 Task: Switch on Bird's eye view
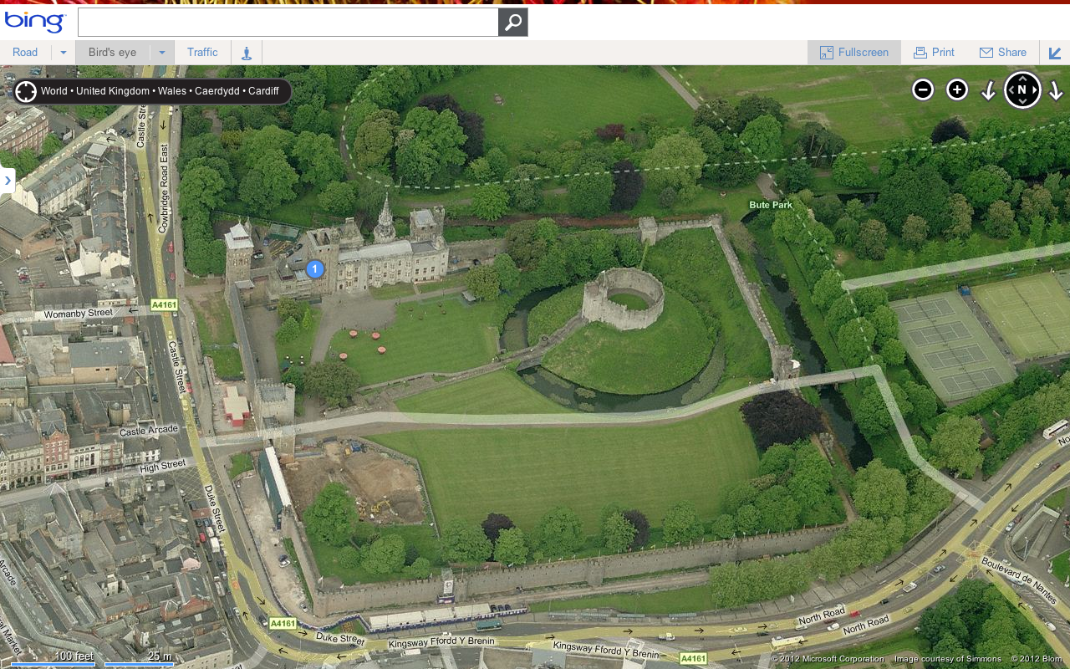pyautogui.click(x=112, y=52)
